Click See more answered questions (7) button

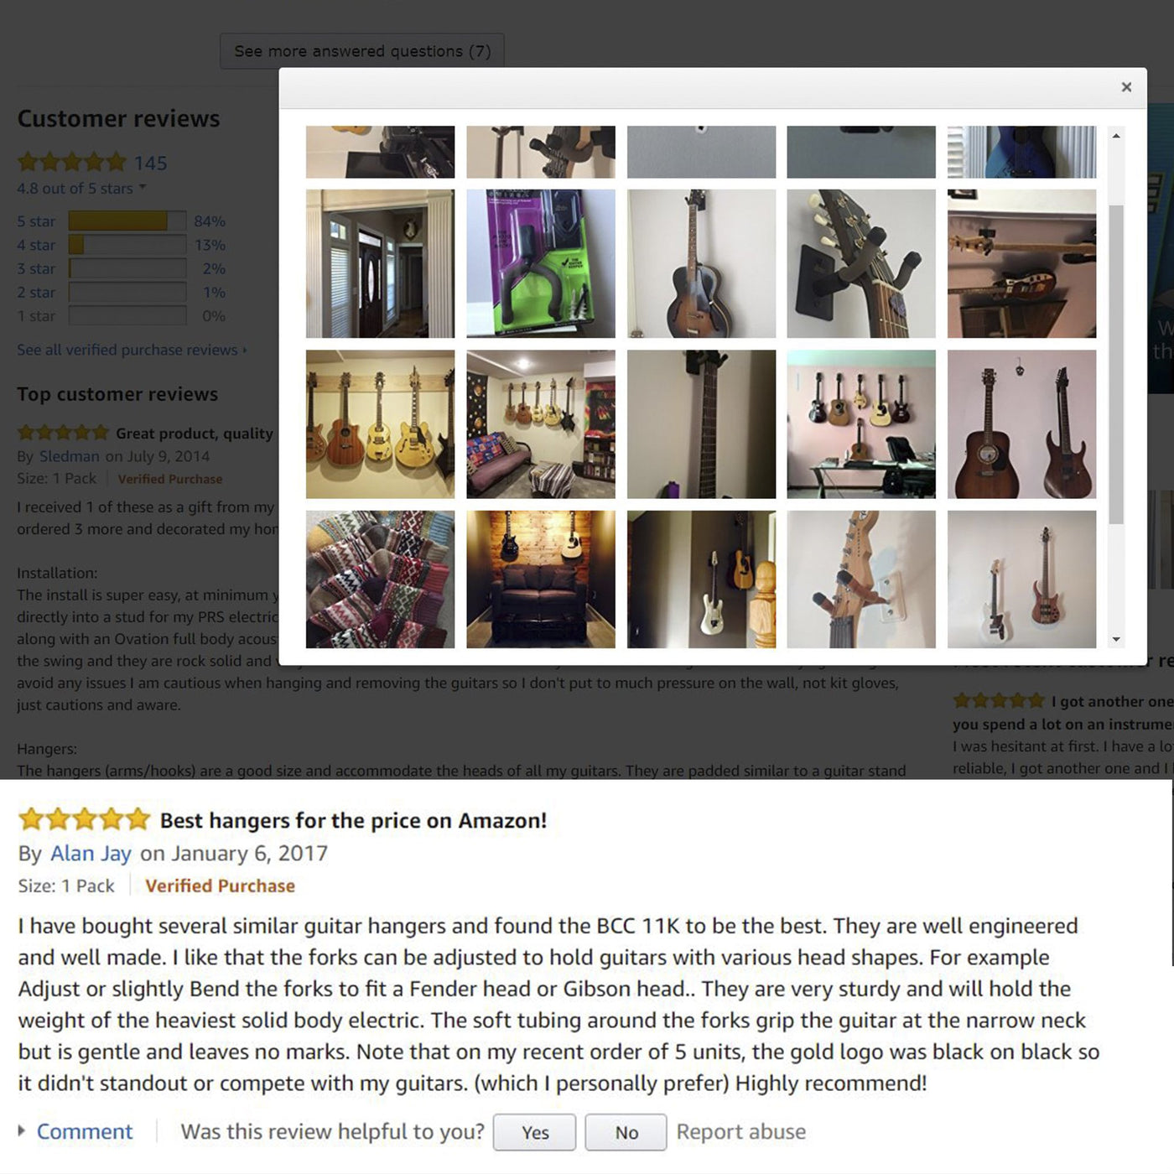pos(362,51)
